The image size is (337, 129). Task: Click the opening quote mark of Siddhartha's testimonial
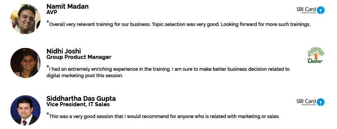(48, 114)
